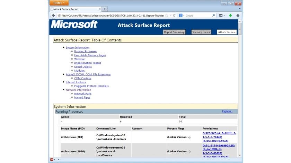Minimize the Firefox window
Image resolution: width=291 pixels, height=163 pixels.
click(x=224, y=3)
